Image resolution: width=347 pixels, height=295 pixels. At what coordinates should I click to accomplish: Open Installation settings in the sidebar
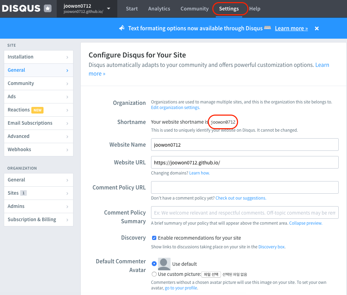point(39,57)
